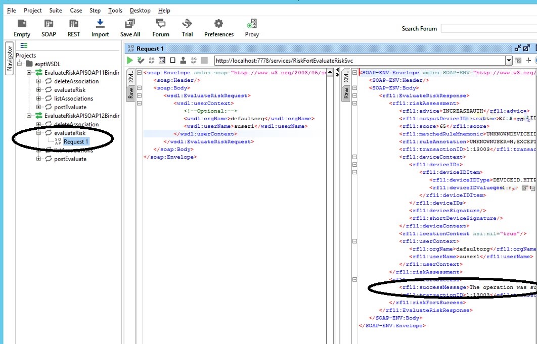
Task: Expand the last postEvaluate operation node
Action: [x=38, y=159]
